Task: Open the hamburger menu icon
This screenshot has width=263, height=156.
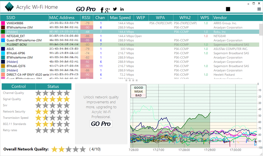Action: (259, 9)
